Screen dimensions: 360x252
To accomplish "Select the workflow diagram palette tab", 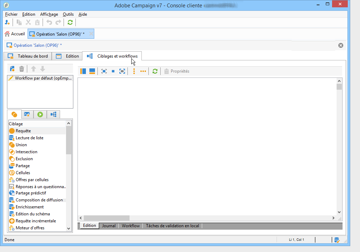I will (x=53, y=114).
